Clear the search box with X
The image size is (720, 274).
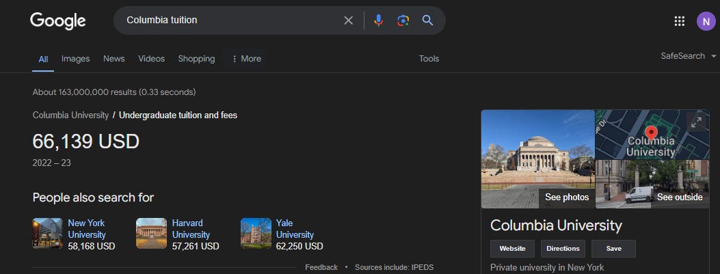[x=349, y=20]
